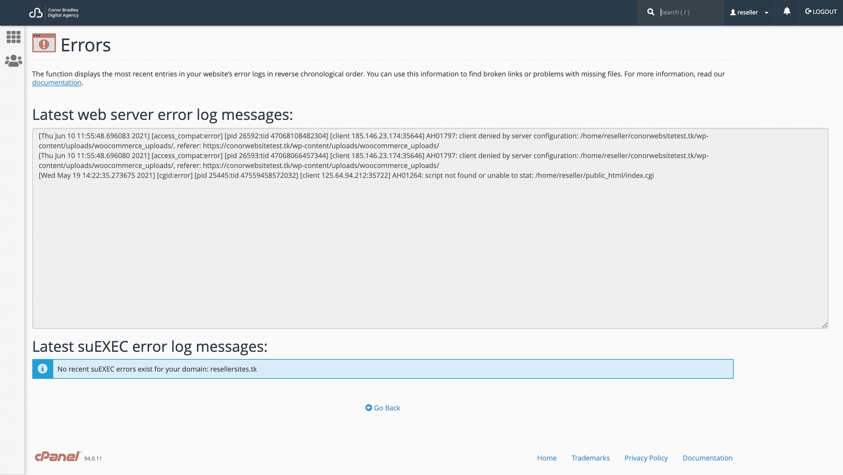Screen dimensions: 843x475
Task: Open the Trademarks footer link
Action: [x=590, y=458]
